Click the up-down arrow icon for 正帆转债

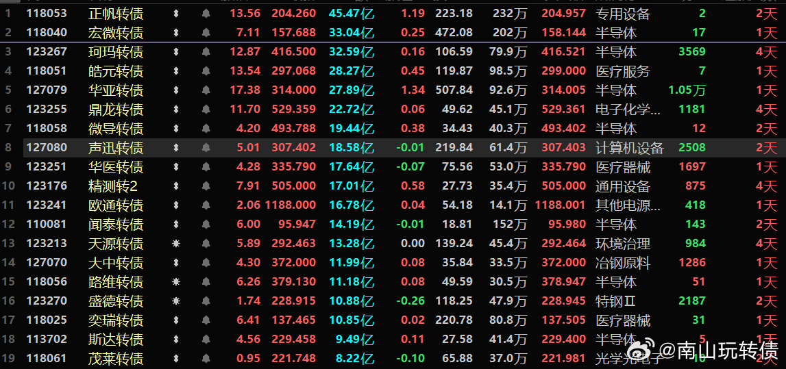tap(175, 14)
